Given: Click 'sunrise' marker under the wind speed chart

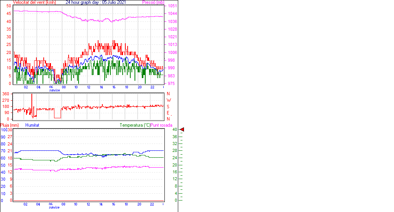Looking at the screenshot, I should [x=54, y=90].
